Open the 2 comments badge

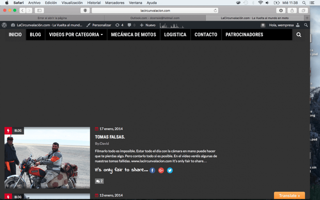point(99,181)
